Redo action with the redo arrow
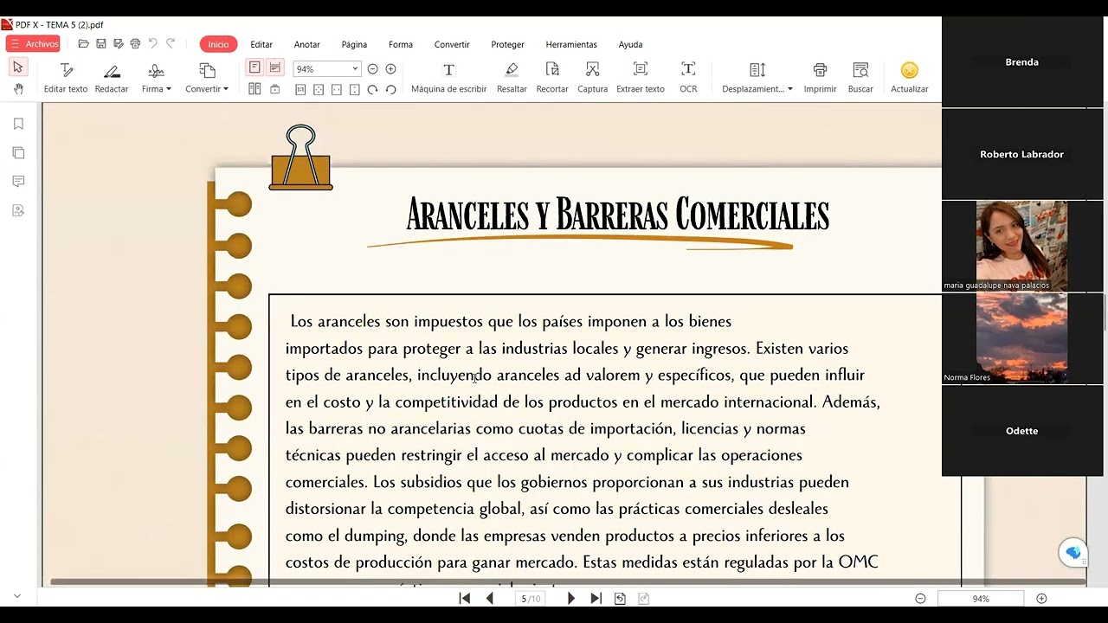The height and width of the screenshot is (623, 1108). (x=171, y=43)
